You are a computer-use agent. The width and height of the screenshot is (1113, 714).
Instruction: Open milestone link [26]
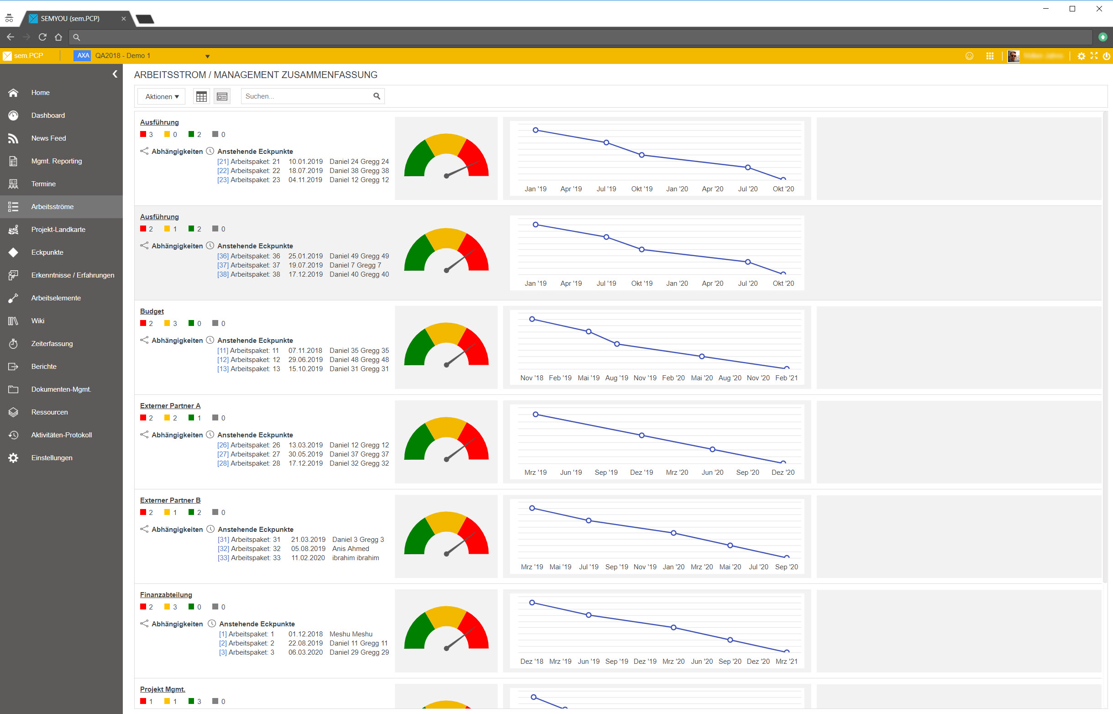tap(222, 446)
